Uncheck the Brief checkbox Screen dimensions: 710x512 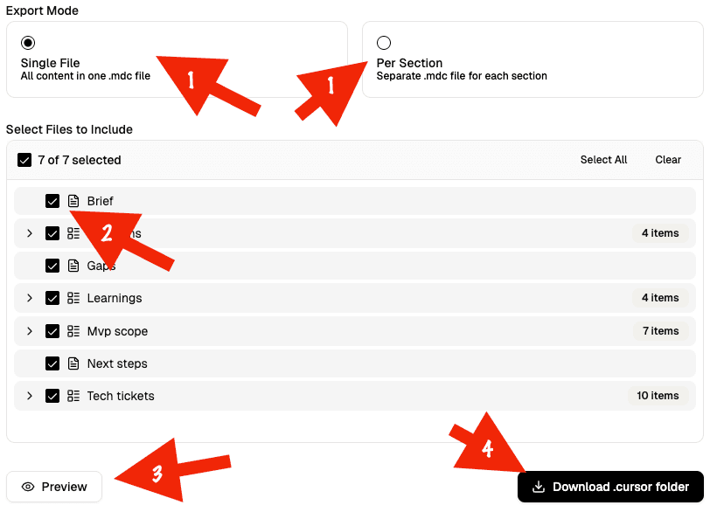click(52, 200)
